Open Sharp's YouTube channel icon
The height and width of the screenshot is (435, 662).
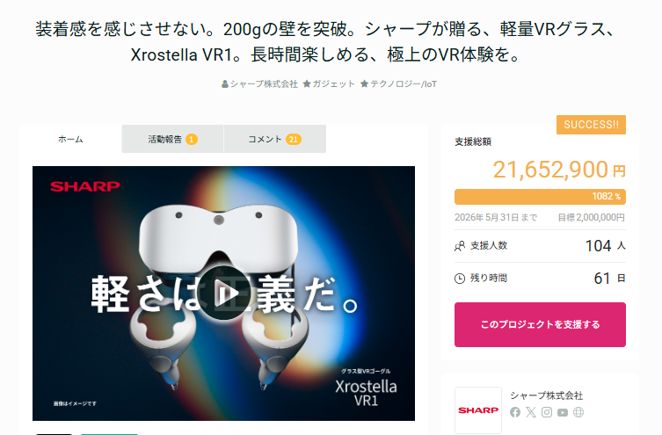coord(563,412)
